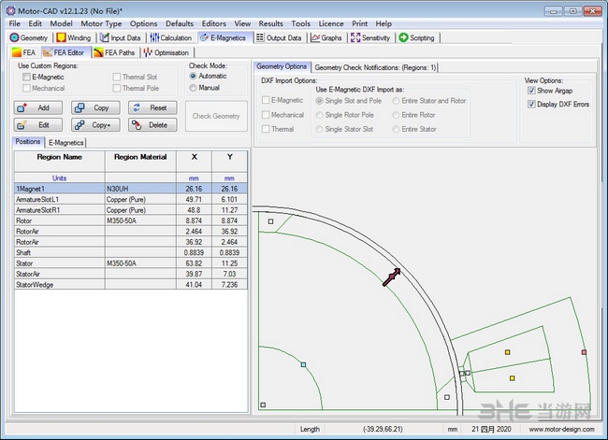Image resolution: width=608 pixels, height=440 pixels.
Task: Switch to the E-Magnetics table tab
Action: pos(65,143)
